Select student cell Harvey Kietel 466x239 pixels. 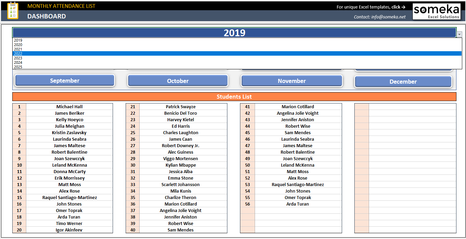pos(183,120)
